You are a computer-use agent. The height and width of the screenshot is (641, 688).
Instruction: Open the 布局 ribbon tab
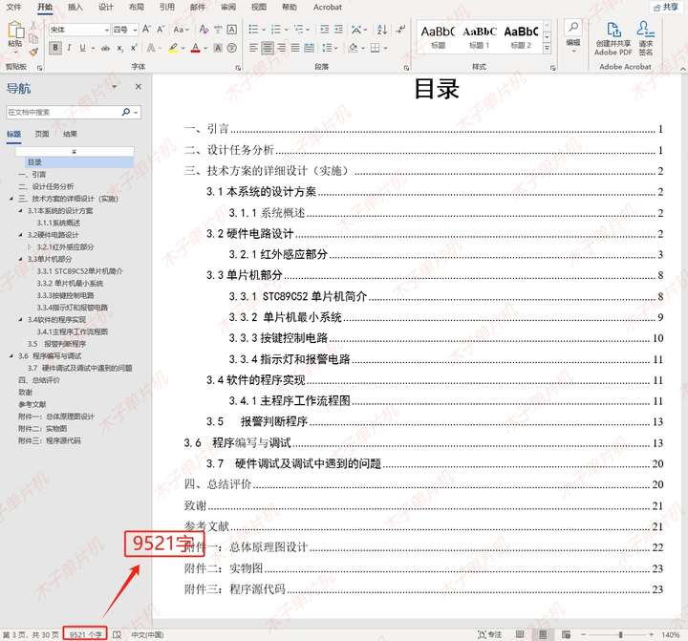[x=137, y=7]
